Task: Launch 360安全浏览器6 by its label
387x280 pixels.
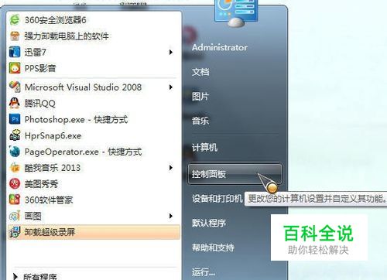Action: point(55,20)
